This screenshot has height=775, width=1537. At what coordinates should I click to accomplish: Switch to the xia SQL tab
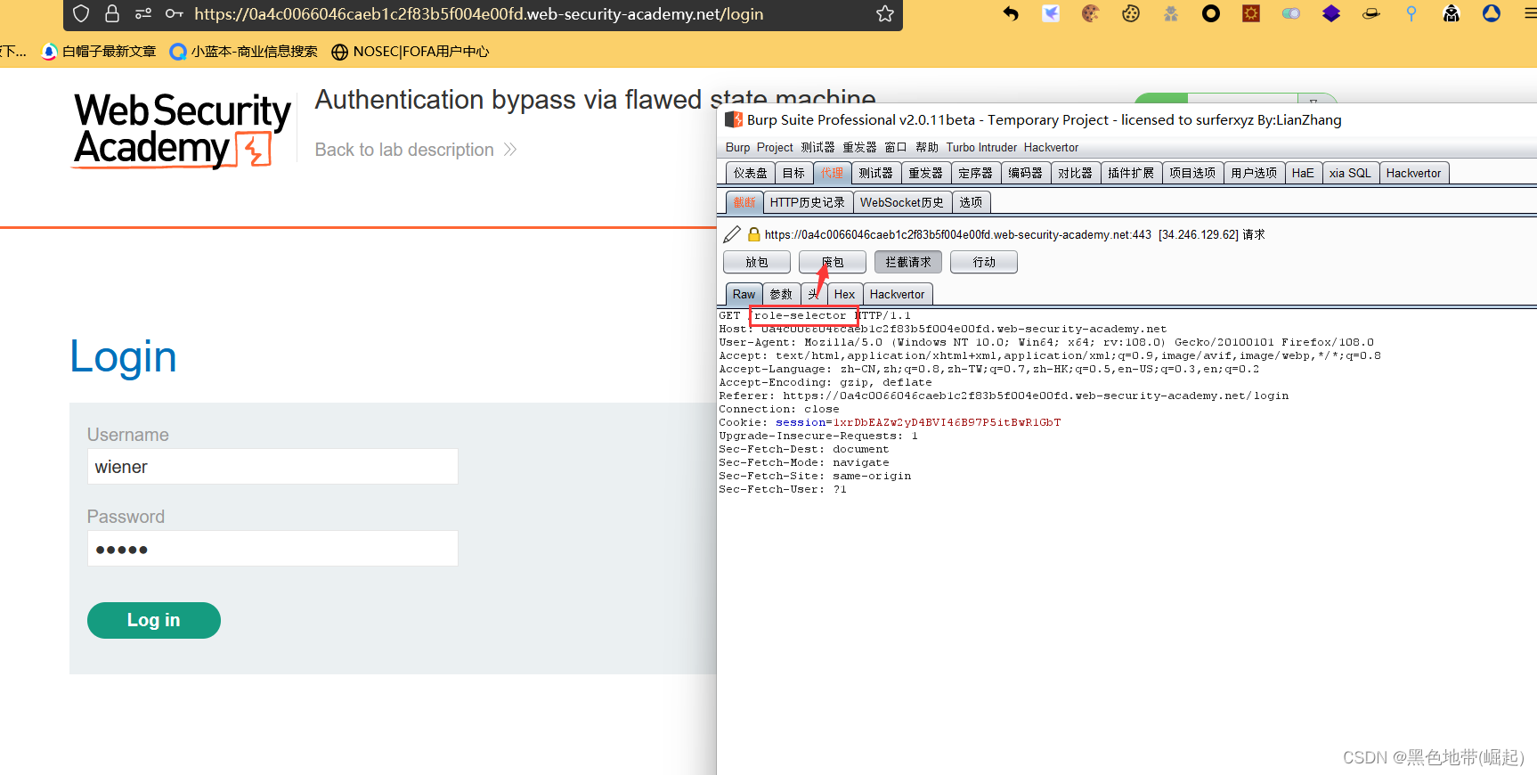pyautogui.click(x=1350, y=173)
